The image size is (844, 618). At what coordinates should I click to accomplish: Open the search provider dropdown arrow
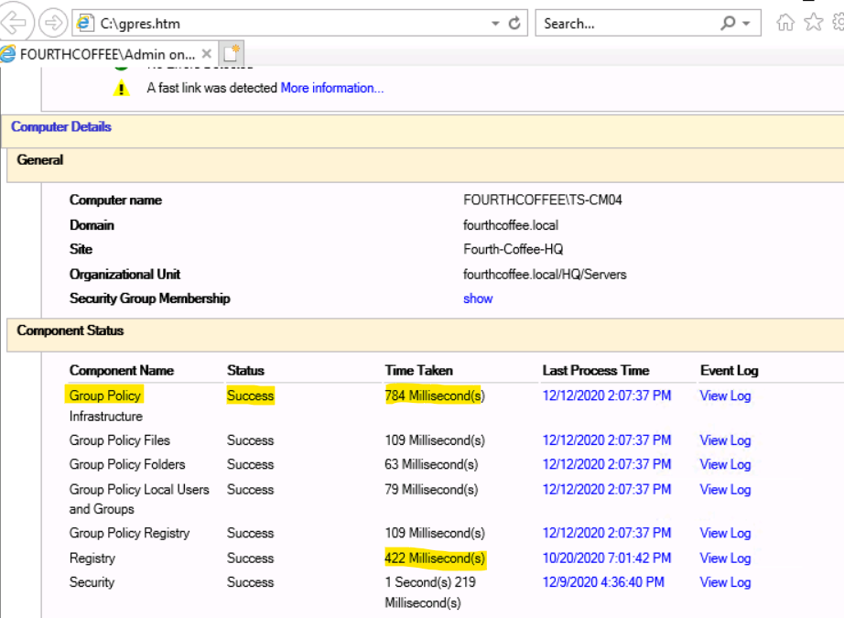(x=747, y=23)
